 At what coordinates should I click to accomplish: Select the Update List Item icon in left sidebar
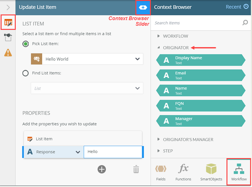[8, 22]
